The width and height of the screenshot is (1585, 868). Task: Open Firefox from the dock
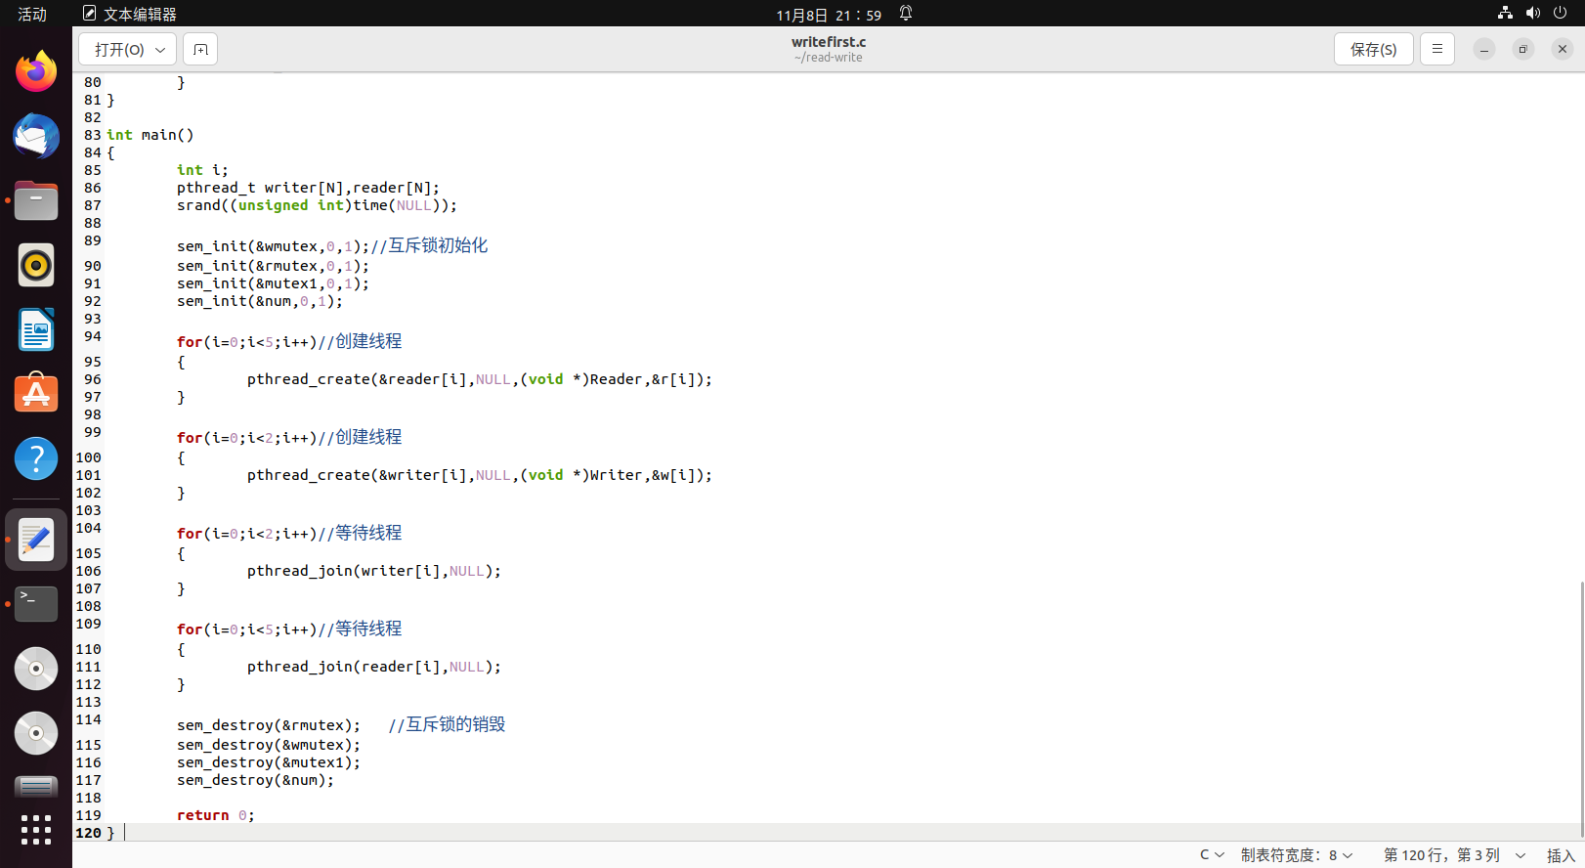click(36, 71)
